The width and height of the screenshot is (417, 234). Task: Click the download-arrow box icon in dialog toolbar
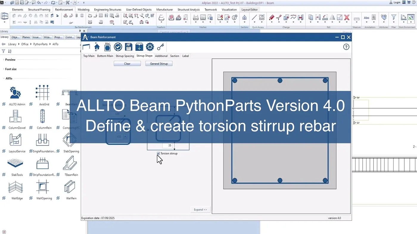[139, 47]
